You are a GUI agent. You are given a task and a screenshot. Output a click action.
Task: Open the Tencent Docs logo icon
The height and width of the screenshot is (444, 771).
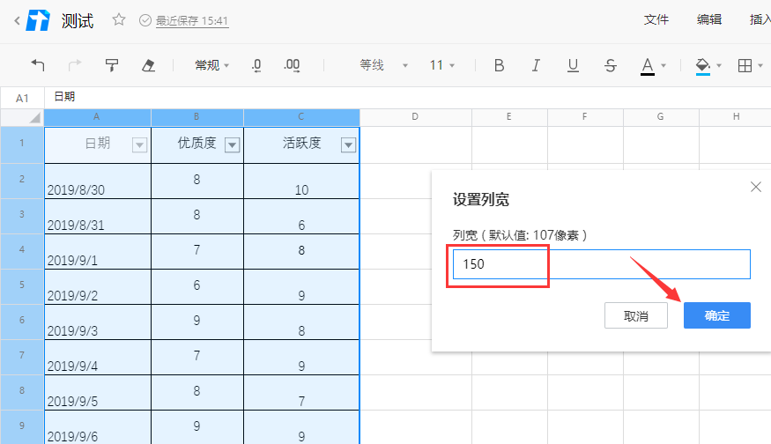(39, 20)
